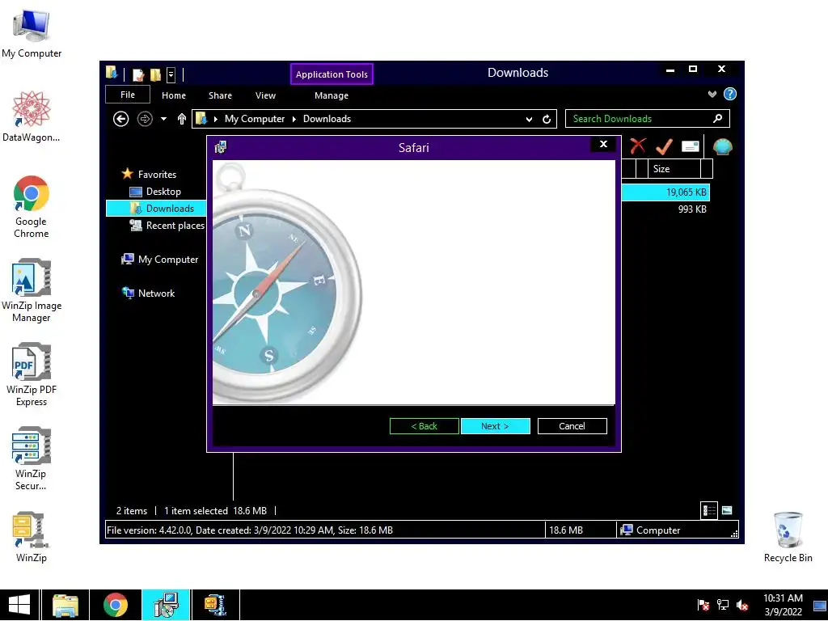Click the Safari dialog title icon
Viewport: 828px width, 621px height.
pyautogui.click(x=220, y=147)
